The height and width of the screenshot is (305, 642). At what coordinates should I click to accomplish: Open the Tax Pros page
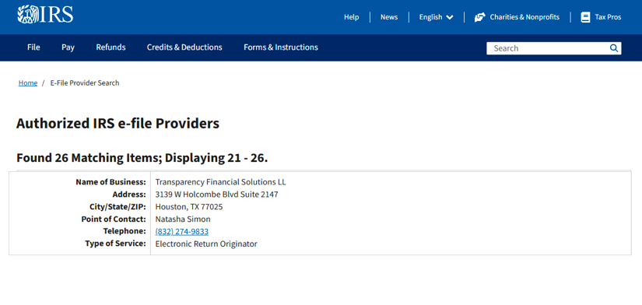608,17
